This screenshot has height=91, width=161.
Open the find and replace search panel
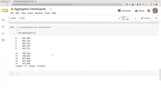point(3,27)
